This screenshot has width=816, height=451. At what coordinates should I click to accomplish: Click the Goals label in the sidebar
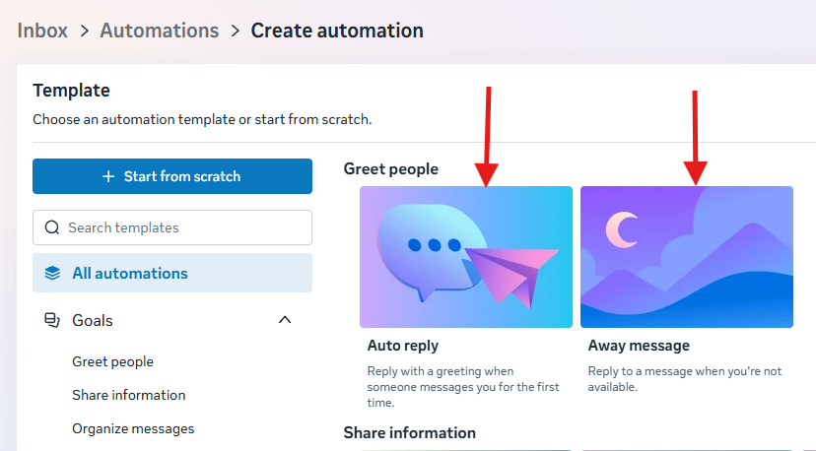click(92, 320)
